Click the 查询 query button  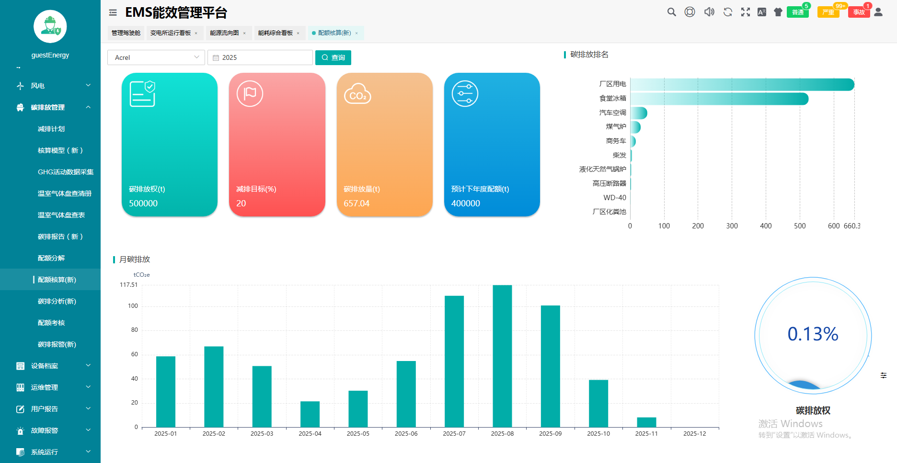coord(333,57)
